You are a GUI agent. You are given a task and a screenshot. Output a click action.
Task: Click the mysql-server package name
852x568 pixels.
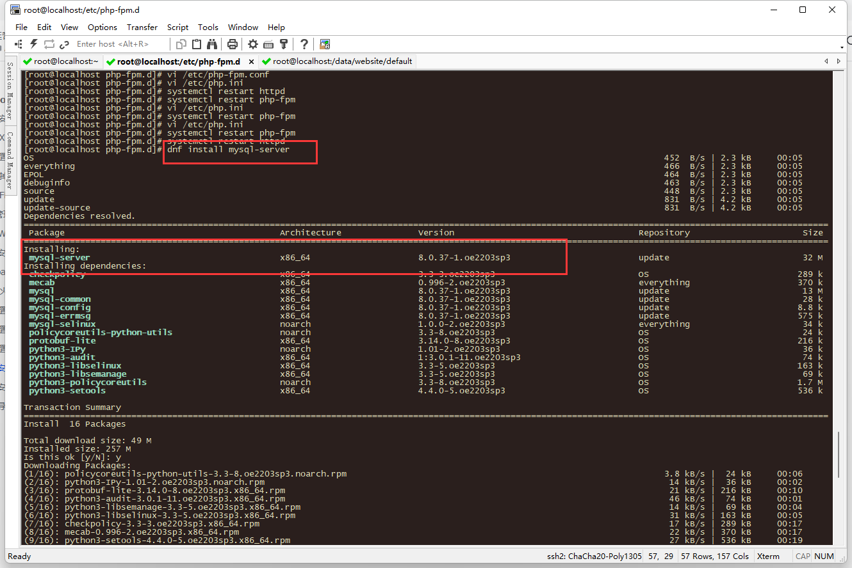[x=60, y=258]
